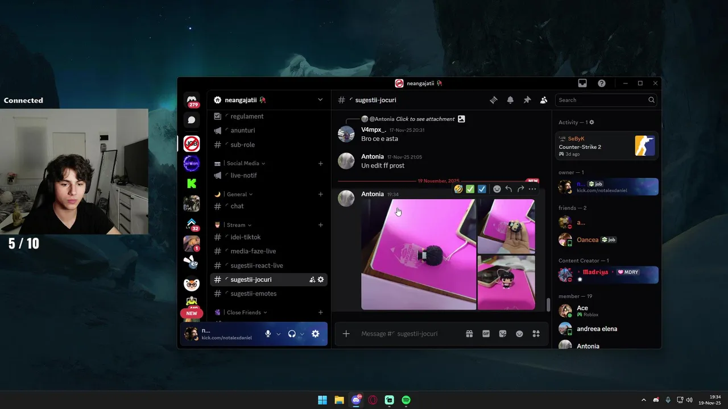Open the emoji picker in message bar
Viewport: 728px width, 409px height.
(x=519, y=333)
